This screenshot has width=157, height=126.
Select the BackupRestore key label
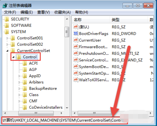(x=43, y=88)
